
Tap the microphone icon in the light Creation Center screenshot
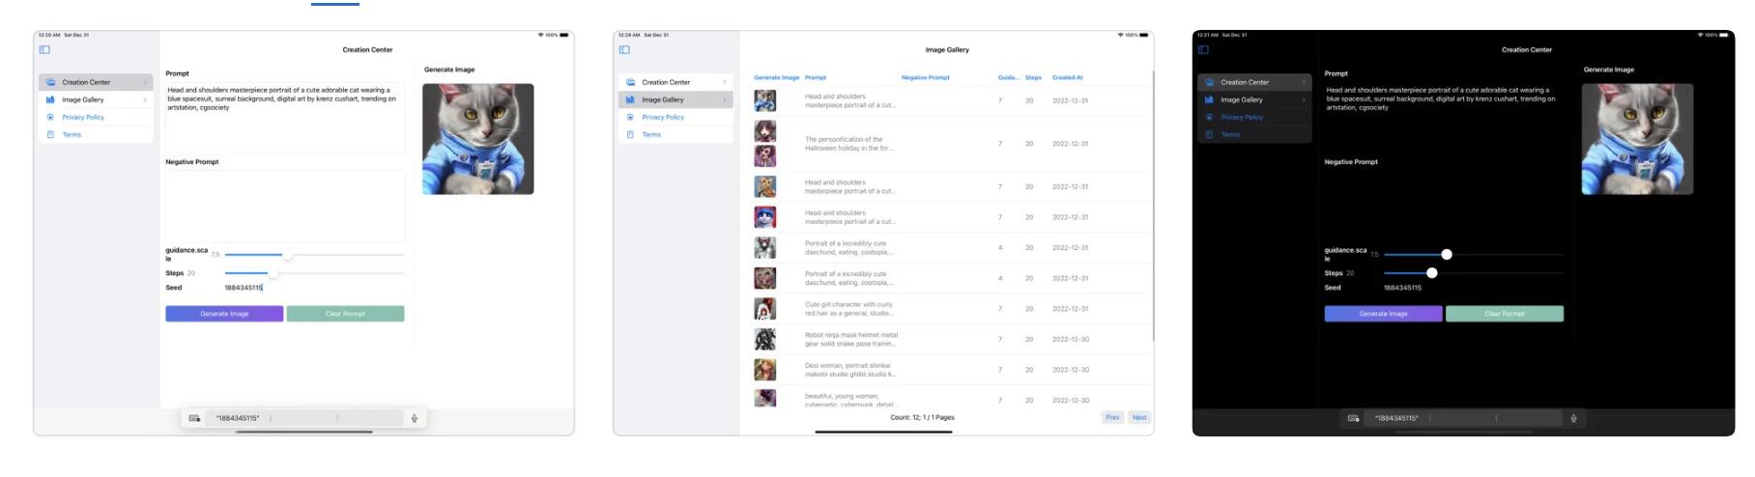pyautogui.click(x=415, y=418)
